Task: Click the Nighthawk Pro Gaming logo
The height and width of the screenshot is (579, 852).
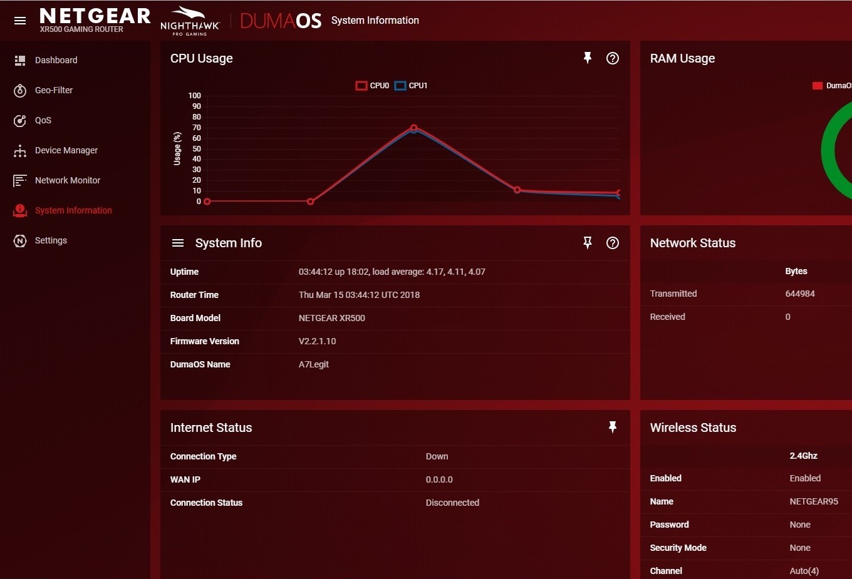Action: [x=190, y=21]
